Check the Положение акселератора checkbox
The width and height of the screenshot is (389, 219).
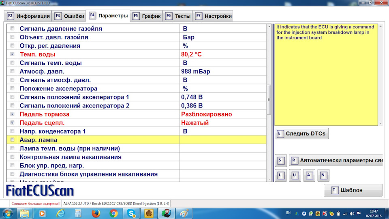(x=13, y=88)
